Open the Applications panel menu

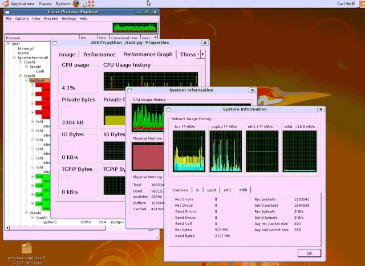(23, 4)
